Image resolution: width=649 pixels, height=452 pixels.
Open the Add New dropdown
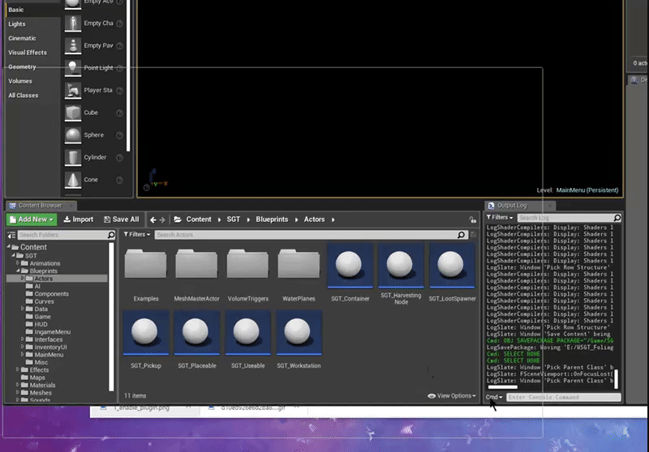click(32, 220)
